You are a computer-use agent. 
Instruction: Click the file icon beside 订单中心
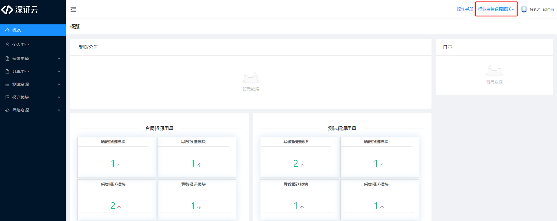click(x=7, y=71)
